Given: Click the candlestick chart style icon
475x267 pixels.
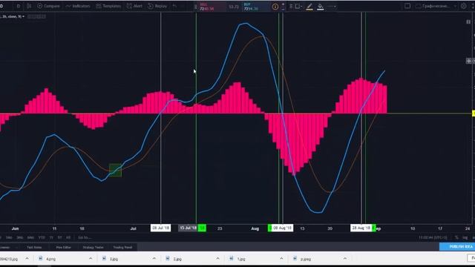Looking at the screenshot, I should 29,6.
